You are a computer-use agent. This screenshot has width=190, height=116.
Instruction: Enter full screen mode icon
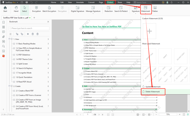184,114
